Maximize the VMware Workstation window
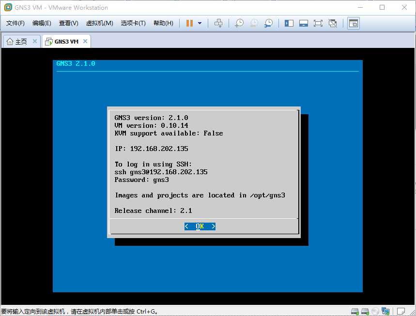This screenshot has height=316, width=416. click(382, 7)
